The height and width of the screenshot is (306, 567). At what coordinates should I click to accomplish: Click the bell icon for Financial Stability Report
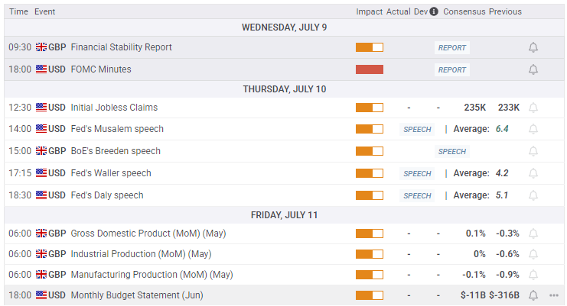pyautogui.click(x=533, y=47)
